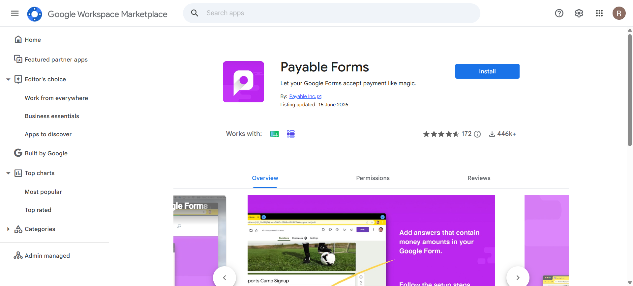
Task: Click the Google Forms works-with icon
Action: 291,134
